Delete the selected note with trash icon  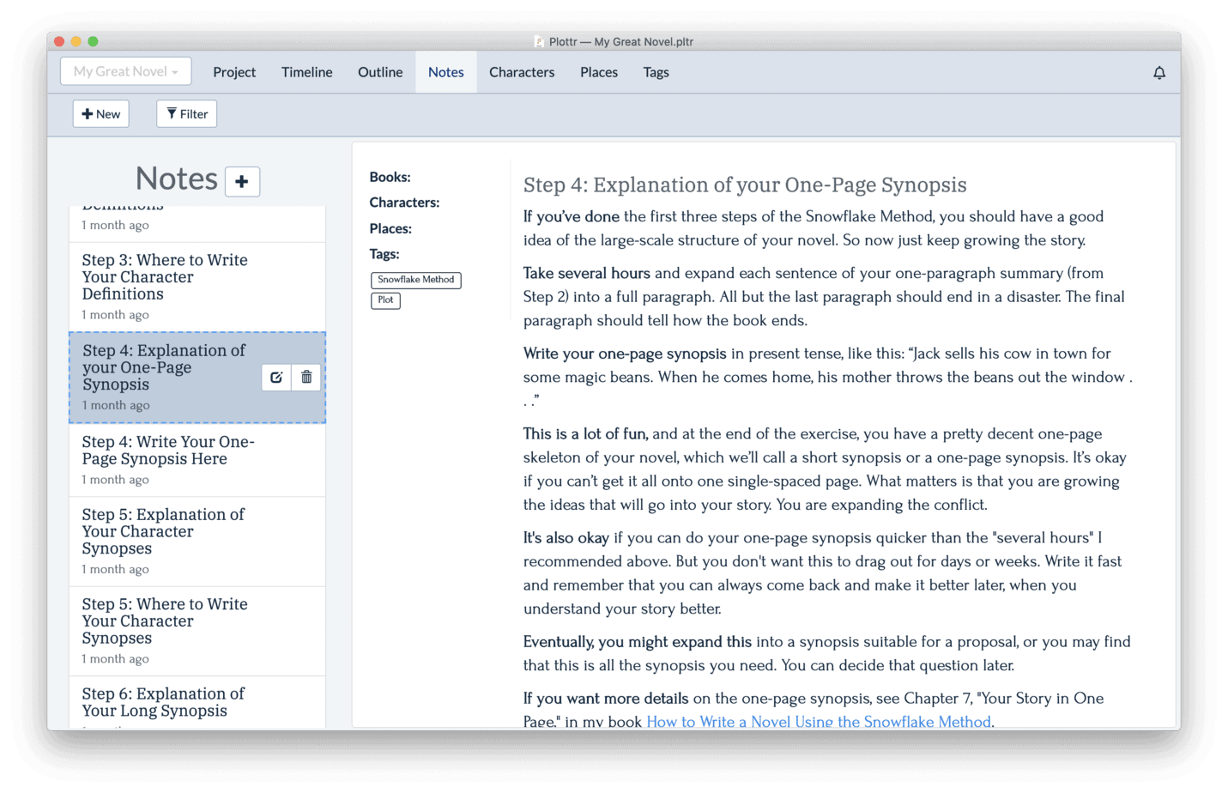306,377
